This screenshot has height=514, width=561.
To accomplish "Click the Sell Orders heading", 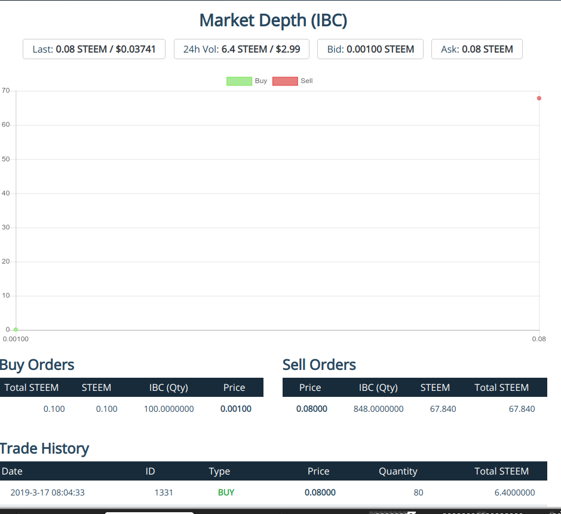I will click(319, 365).
